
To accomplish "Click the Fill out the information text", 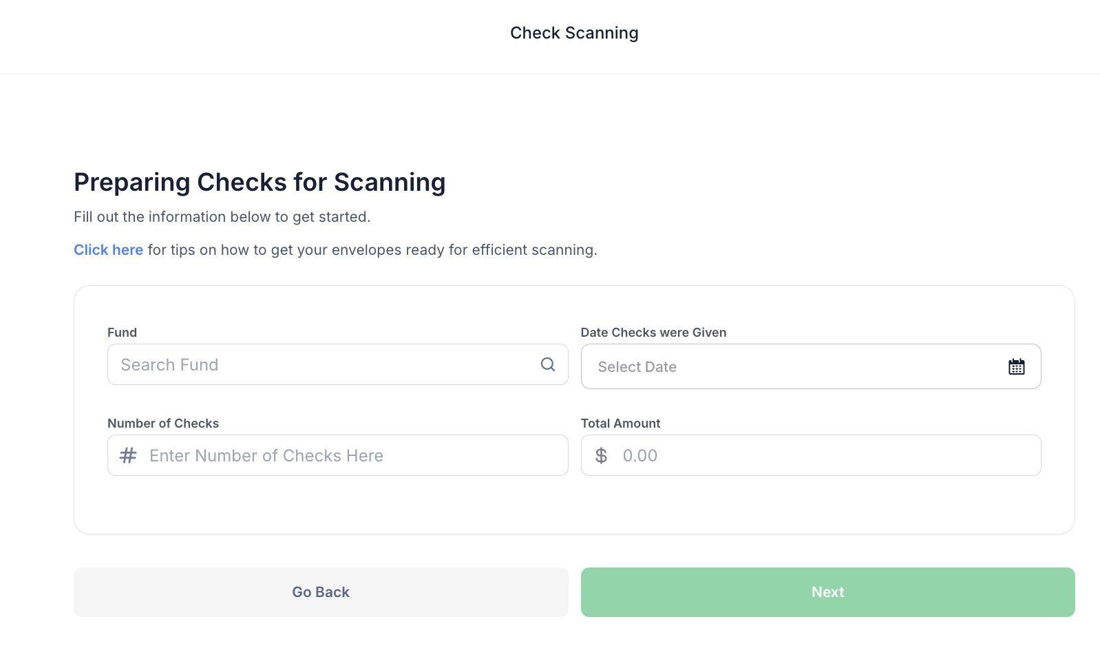I will tap(222, 217).
